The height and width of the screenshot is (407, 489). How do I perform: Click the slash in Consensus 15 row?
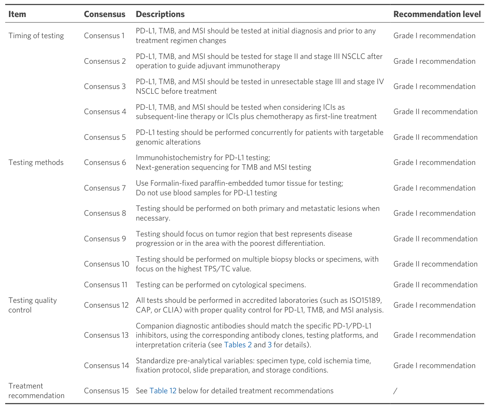coord(395,391)
